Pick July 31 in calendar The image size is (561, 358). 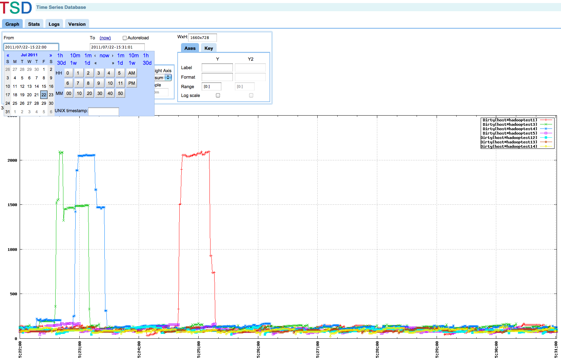pyautogui.click(x=8, y=112)
